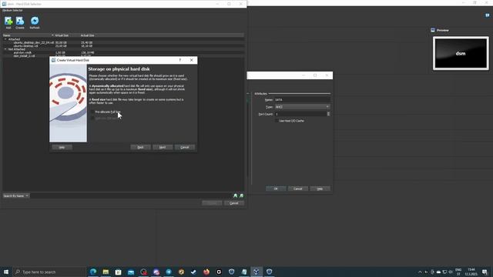Click the dsm preview thumbnail
The height and width of the screenshot is (277, 493).
[x=461, y=53]
